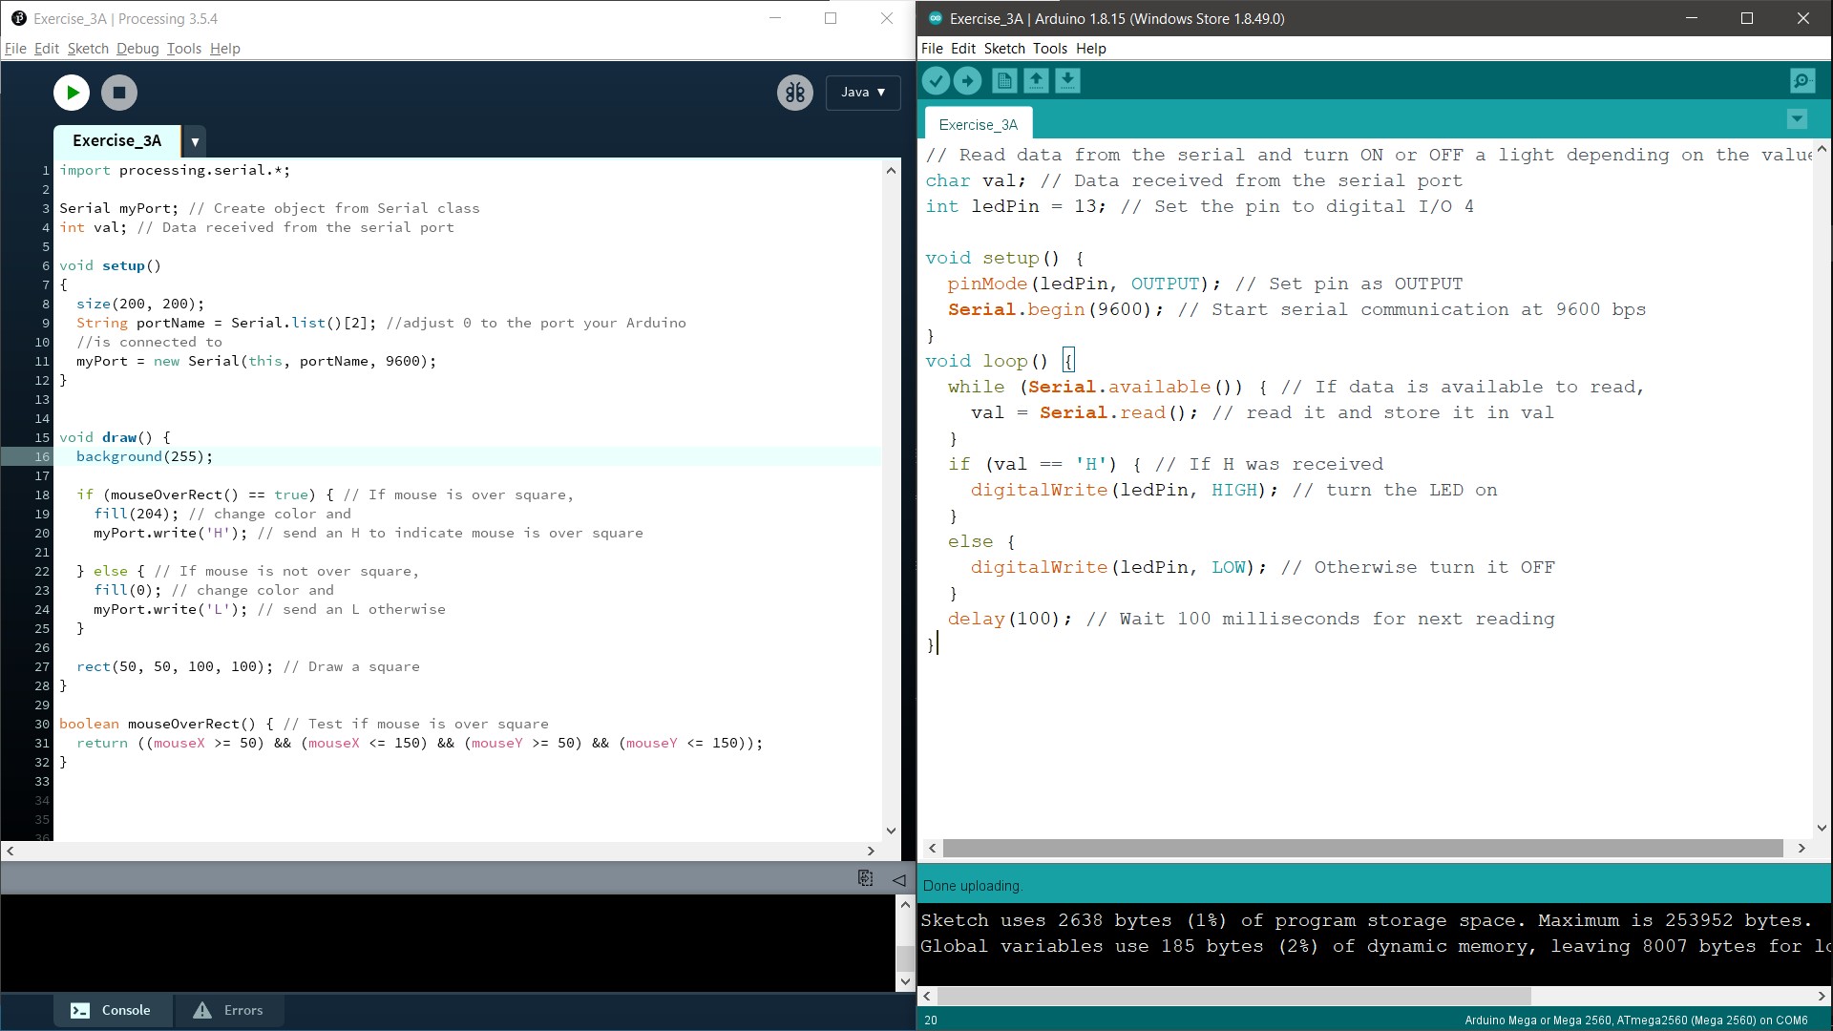Open the File menu in Arduino
The image size is (1833, 1031).
click(932, 49)
